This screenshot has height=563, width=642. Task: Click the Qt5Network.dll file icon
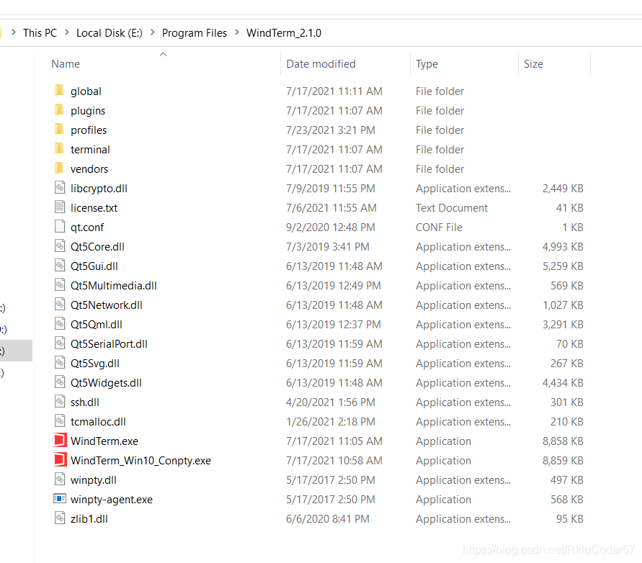coord(60,305)
